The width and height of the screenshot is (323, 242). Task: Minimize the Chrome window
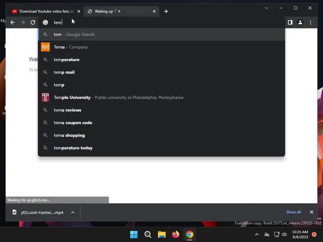(x=281, y=8)
